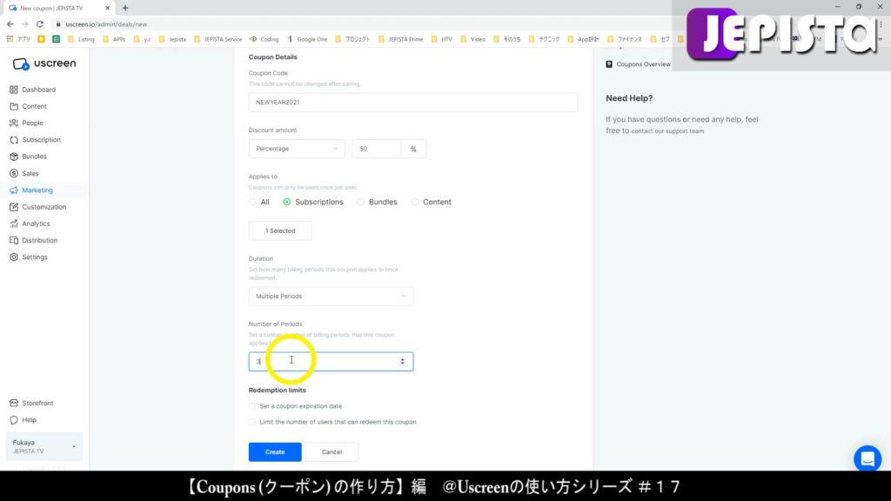Open the Listing bookmark folder
Screen dimensions: 891x501
81,39
